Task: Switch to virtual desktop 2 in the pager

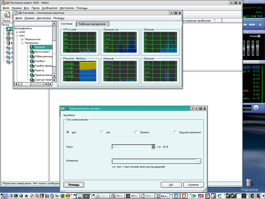Action: [86, 196]
